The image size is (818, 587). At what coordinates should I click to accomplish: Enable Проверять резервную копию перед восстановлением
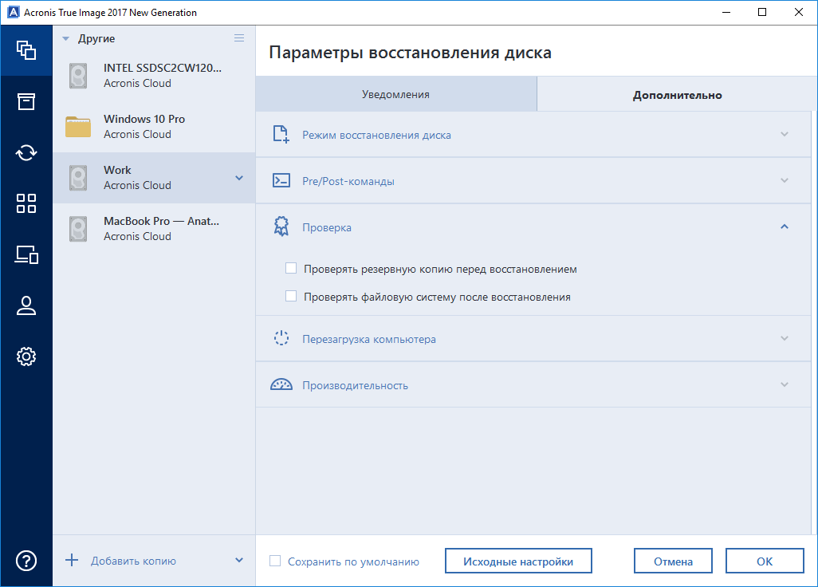[291, 269]
